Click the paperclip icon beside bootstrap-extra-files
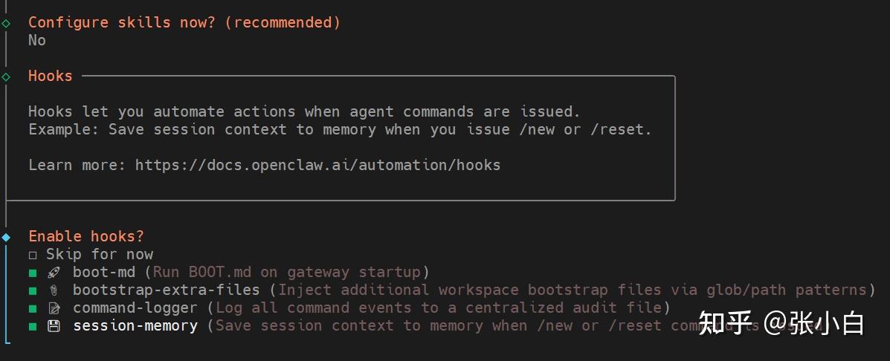This screenshot has width=890, height=361. click(x=54, y=290)
